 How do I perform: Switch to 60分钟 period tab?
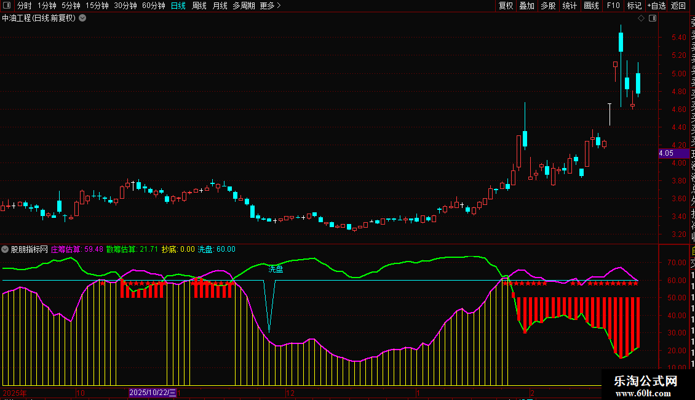click(153, 6)
